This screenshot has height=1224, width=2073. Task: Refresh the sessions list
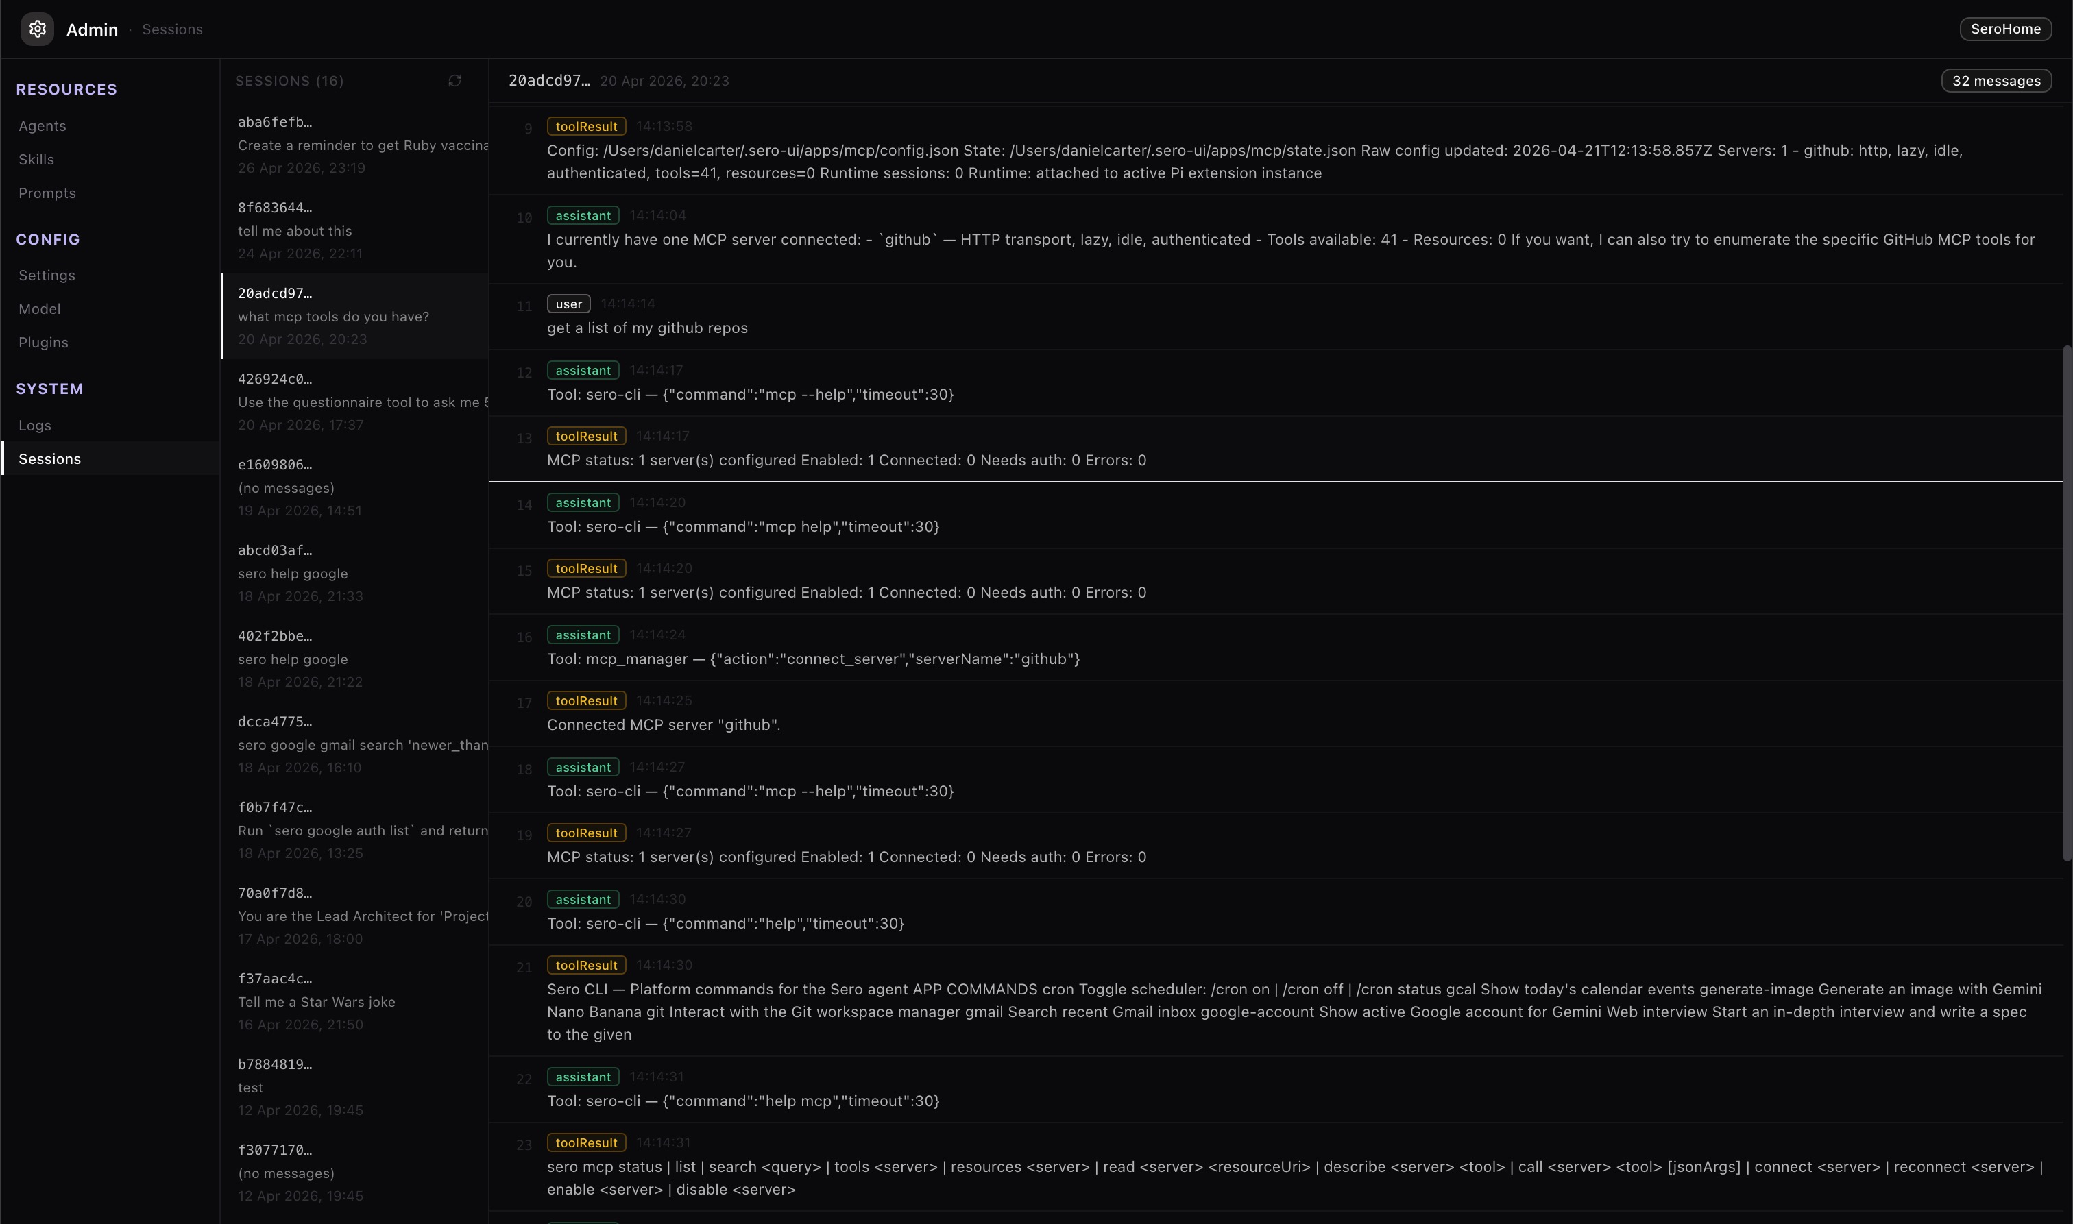[x=454, y=81]
